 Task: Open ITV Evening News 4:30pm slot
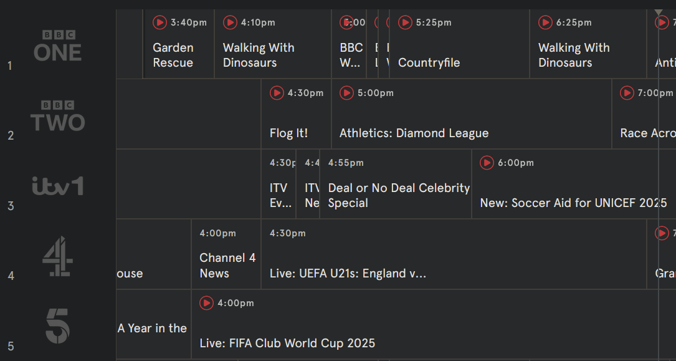(278, 184)
